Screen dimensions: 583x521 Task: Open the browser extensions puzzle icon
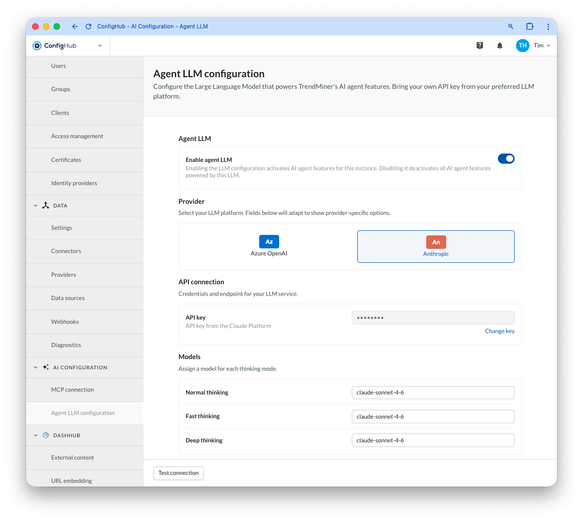529,27
